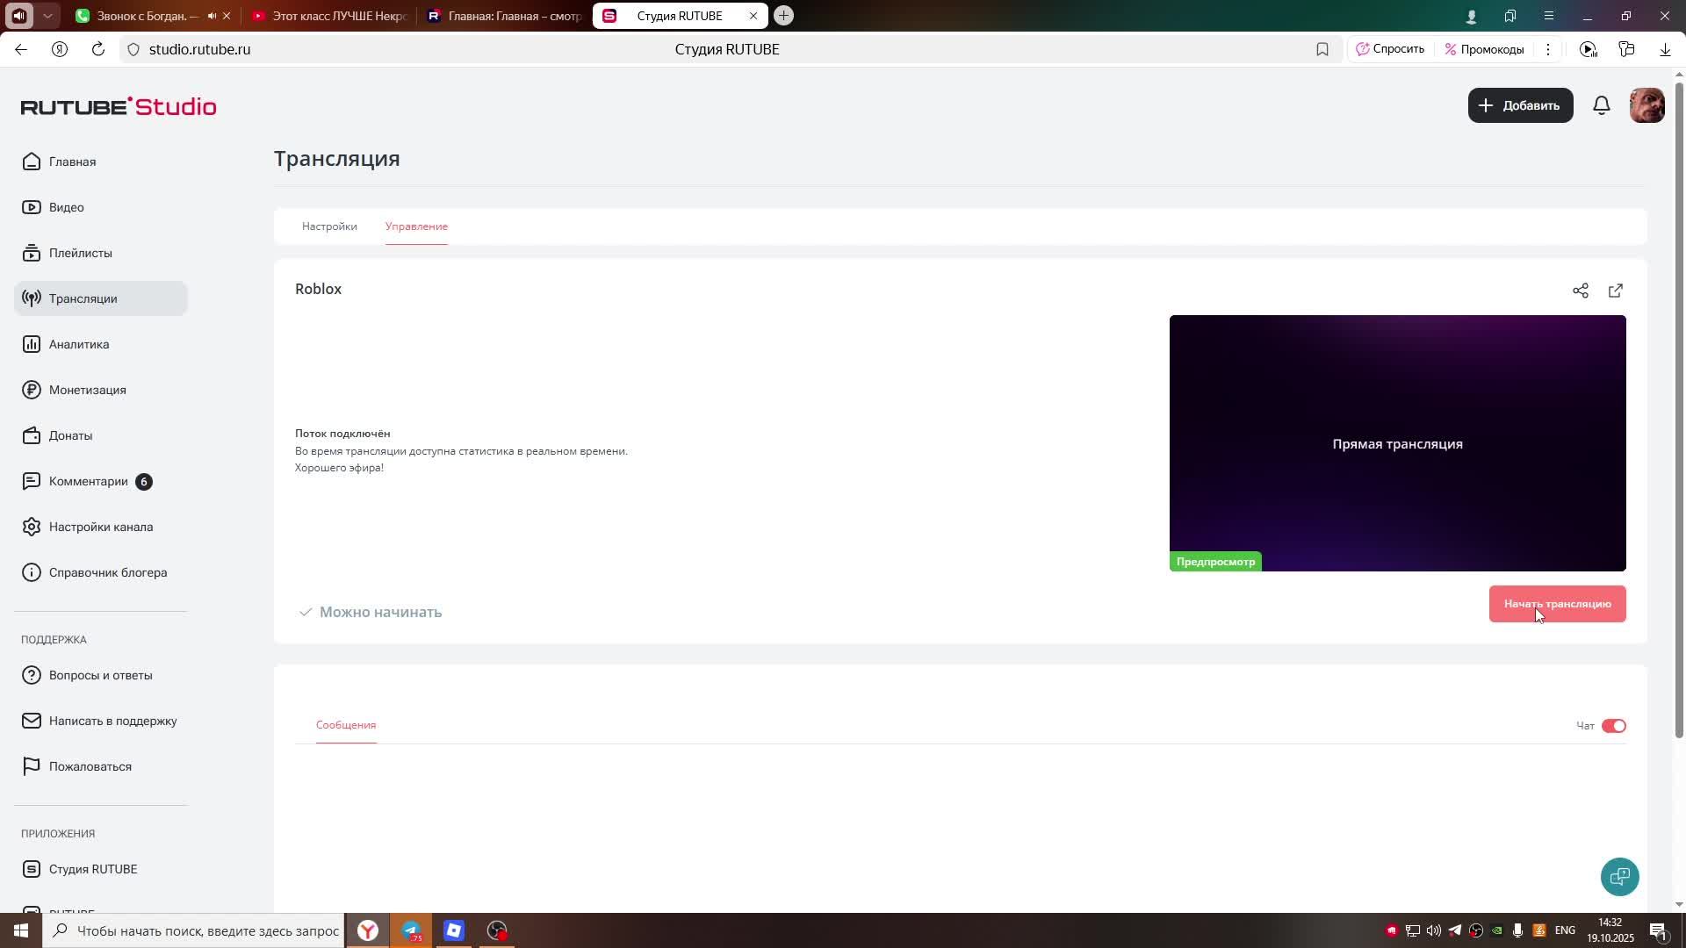Click the share icon next to Roblox
Image resolution: width=1686 pixels, height=948 pixels.
1580,291
